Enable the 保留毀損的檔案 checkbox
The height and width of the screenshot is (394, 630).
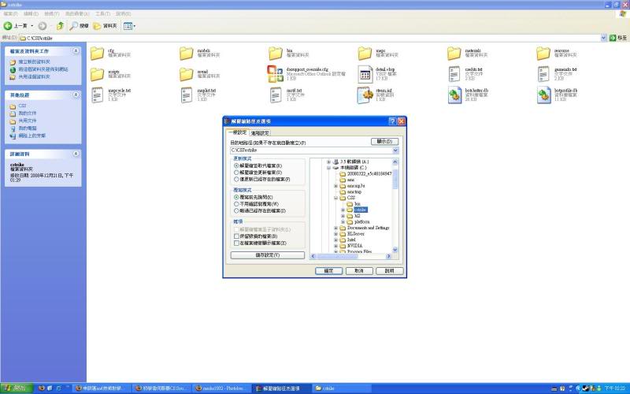[236, 236]
